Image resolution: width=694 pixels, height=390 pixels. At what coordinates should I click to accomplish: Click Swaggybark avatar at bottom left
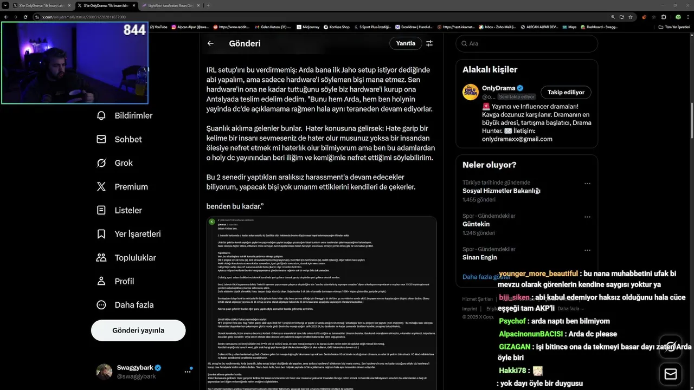pyautogui.click(x=104, y=372)
